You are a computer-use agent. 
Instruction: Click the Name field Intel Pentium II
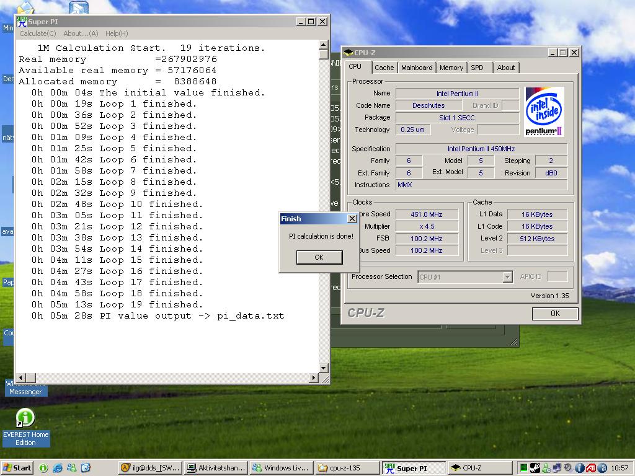[457, 94]
